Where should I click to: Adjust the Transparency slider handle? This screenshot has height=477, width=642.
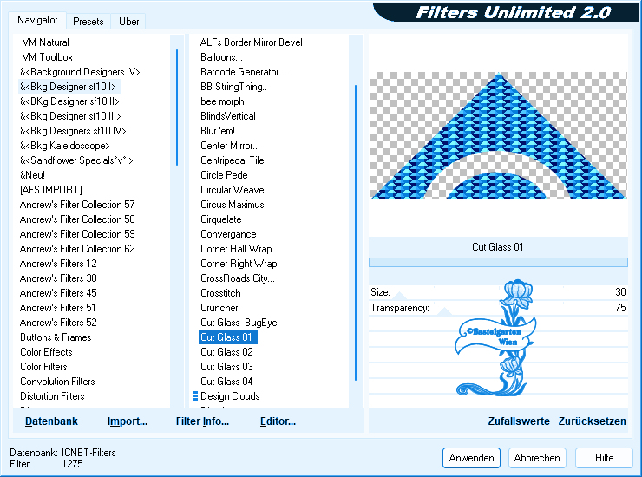[x=445, y=311]
